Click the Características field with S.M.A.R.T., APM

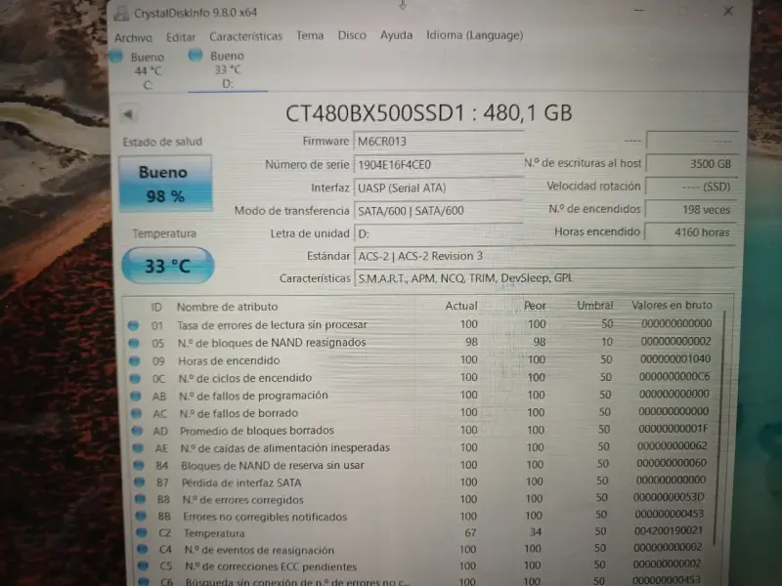click(544, 278)
